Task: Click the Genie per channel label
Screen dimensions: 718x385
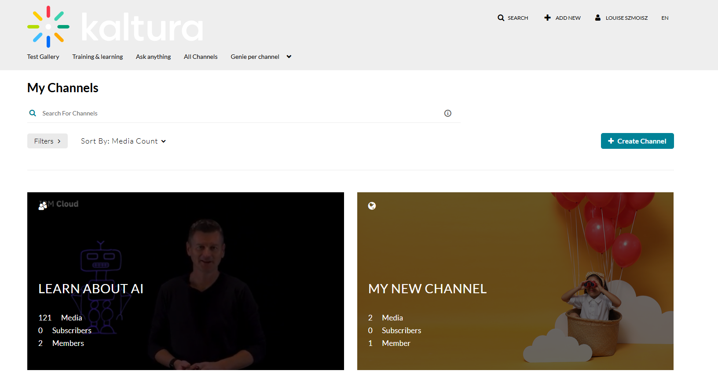Action: [255, 57]
